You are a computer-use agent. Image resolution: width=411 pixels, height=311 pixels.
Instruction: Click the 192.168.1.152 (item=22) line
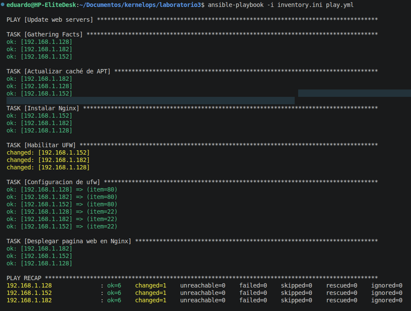pyautogui.click(x=62, y=226)
